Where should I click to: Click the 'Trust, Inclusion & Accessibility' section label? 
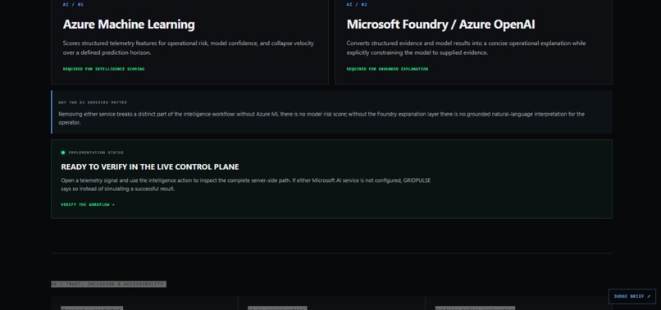click(x=108, y=285)
